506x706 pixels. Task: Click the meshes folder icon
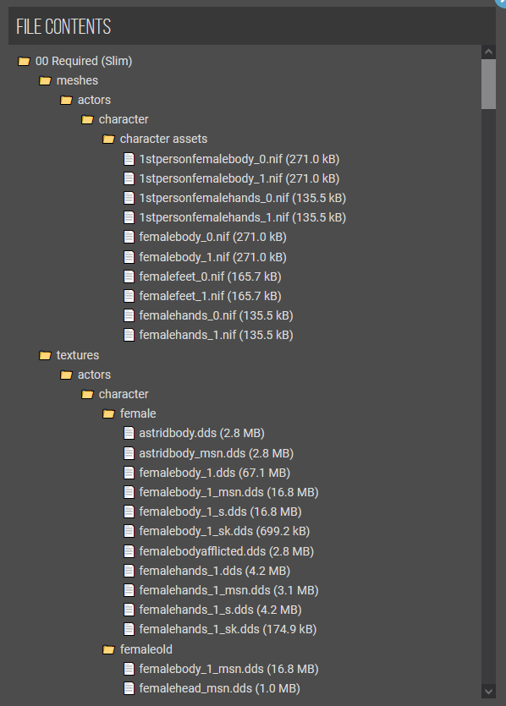[x=45, y=80]
